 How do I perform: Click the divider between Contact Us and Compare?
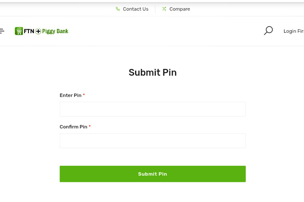(x=155, y=9)
